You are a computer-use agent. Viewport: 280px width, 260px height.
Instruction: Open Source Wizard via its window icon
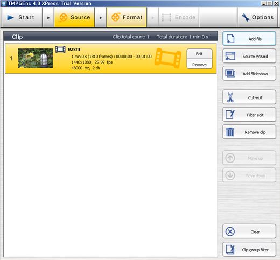pyautogui.click(x=230, y=56)
